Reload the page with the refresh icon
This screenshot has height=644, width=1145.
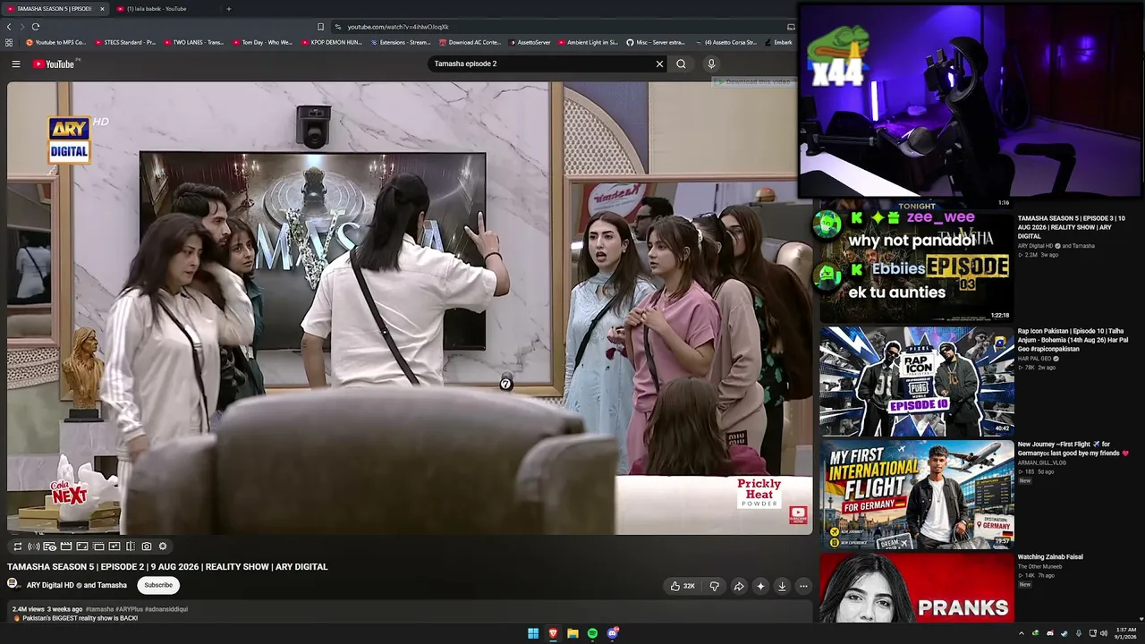[x=36, y=27]
